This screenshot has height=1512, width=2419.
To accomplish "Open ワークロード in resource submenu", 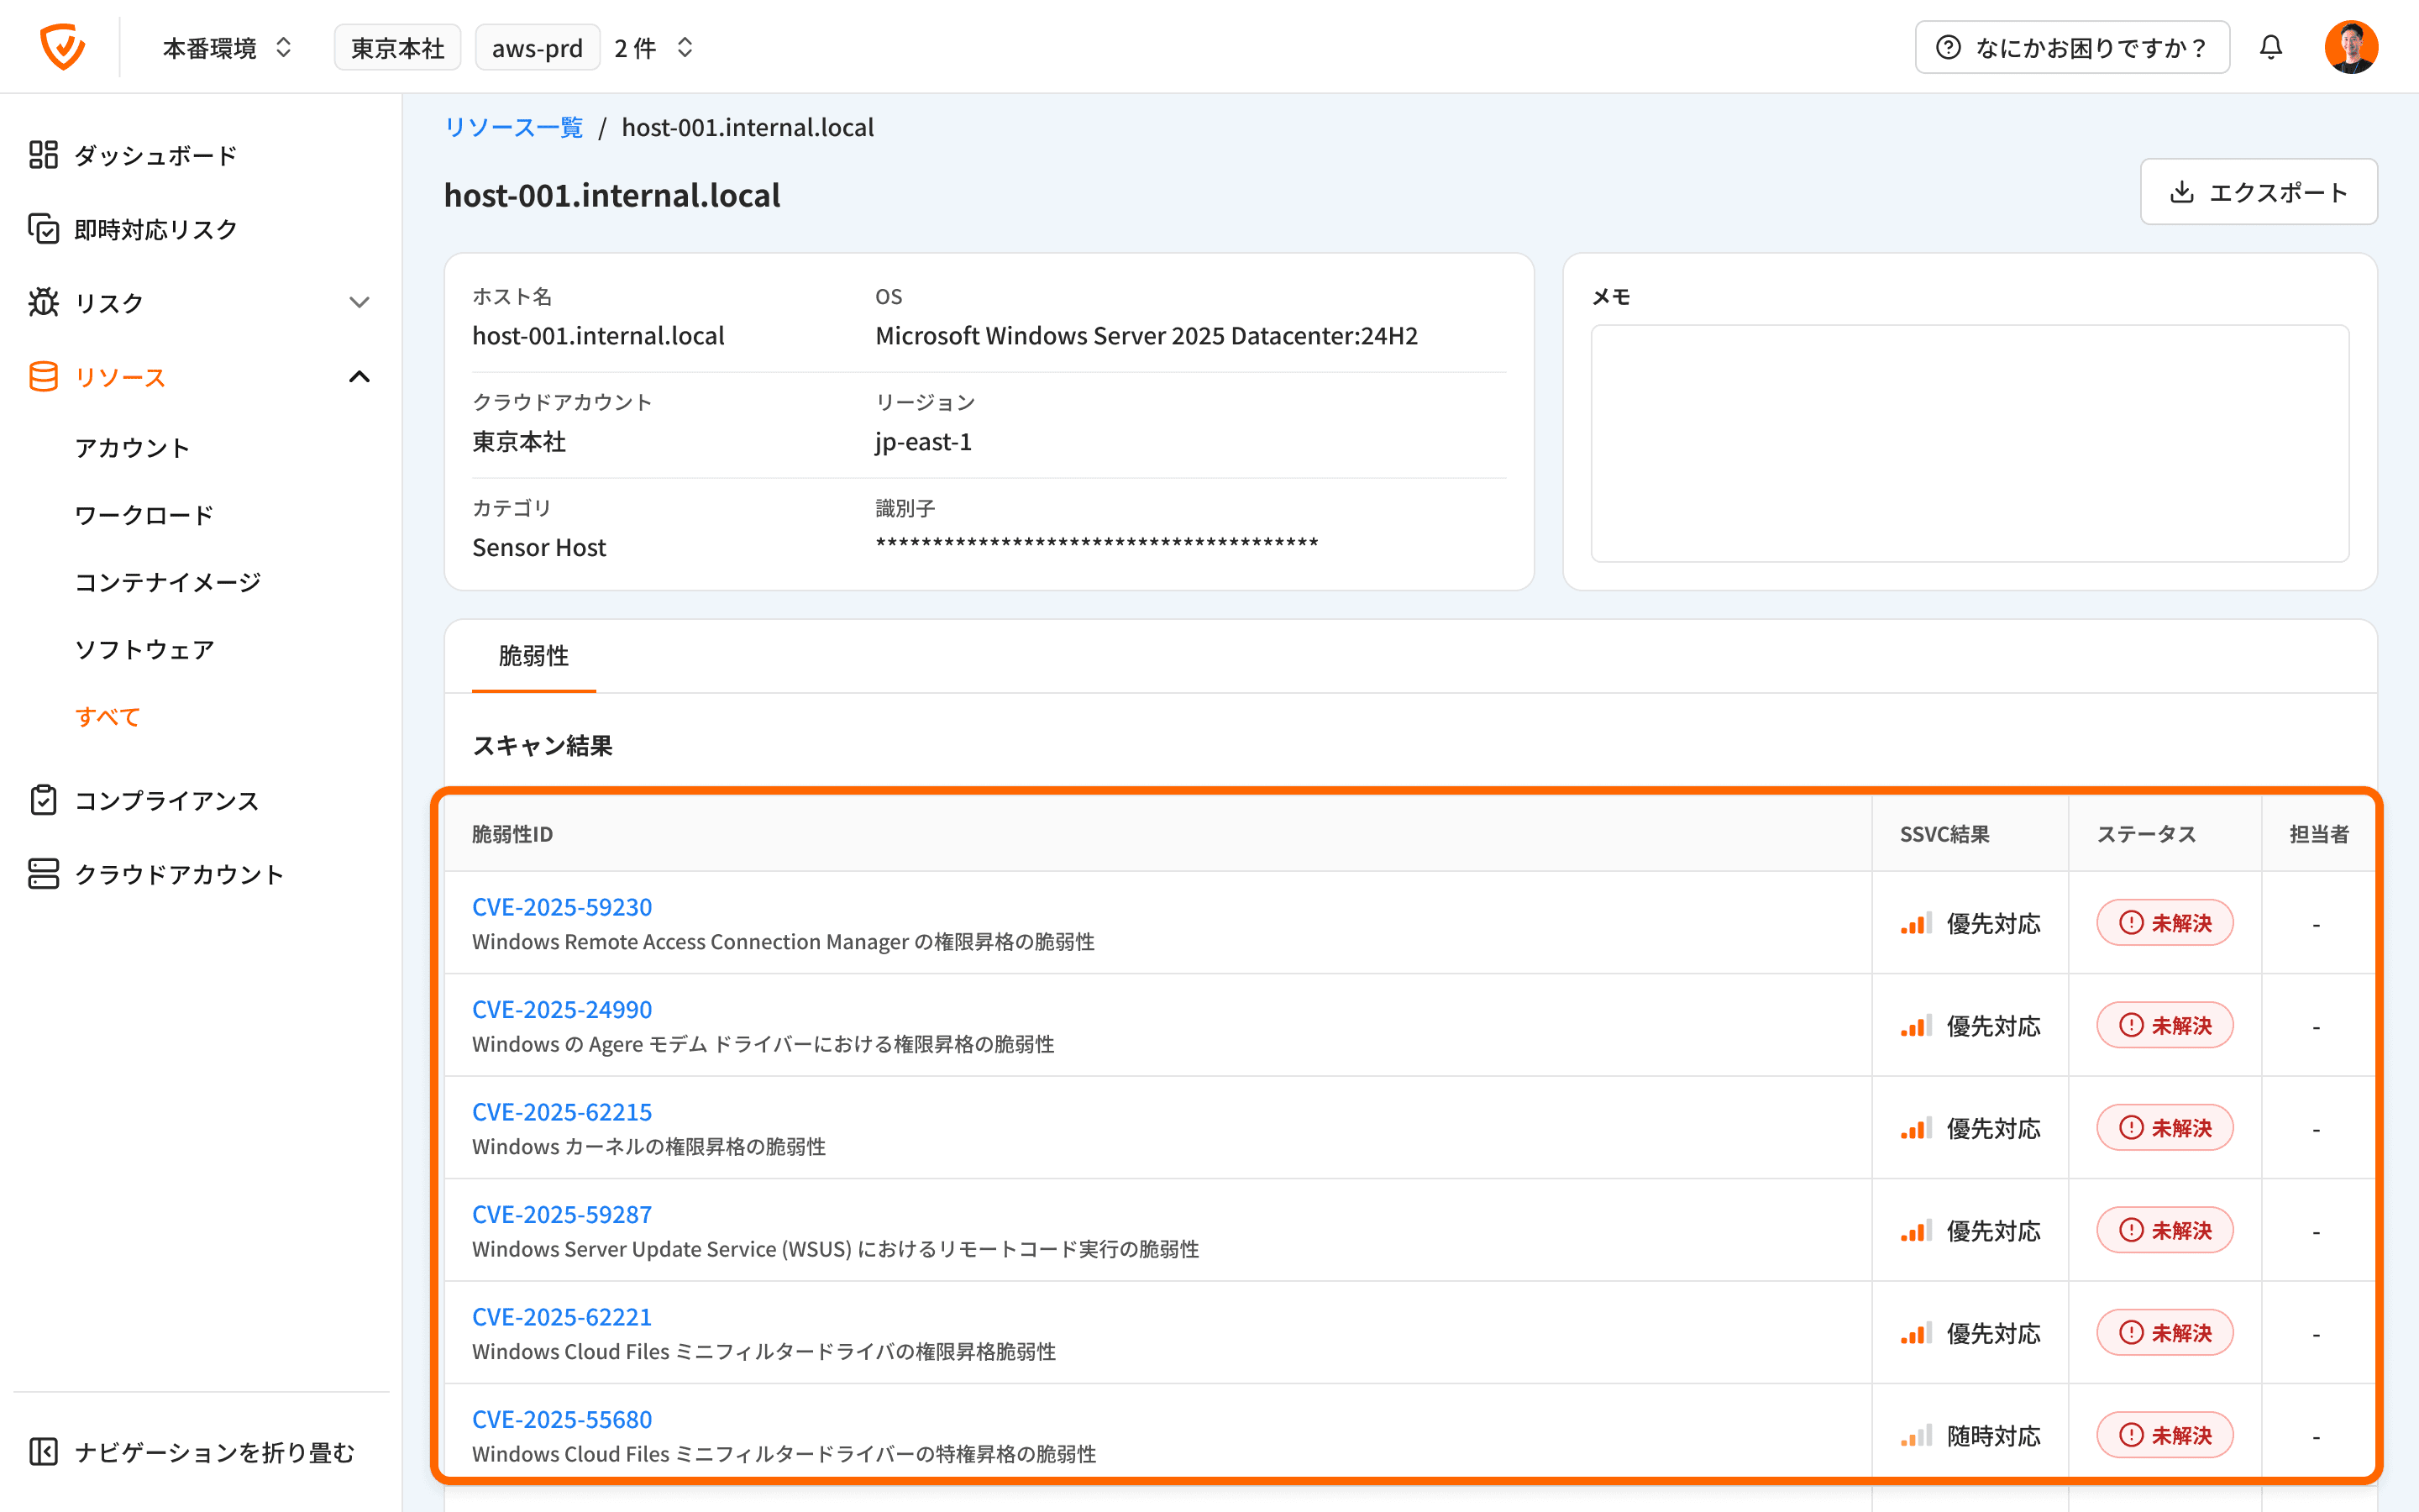I will coord(144,515).
